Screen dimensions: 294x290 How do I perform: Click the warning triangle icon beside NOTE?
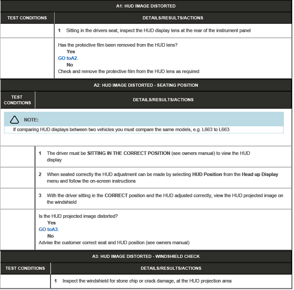14,120
